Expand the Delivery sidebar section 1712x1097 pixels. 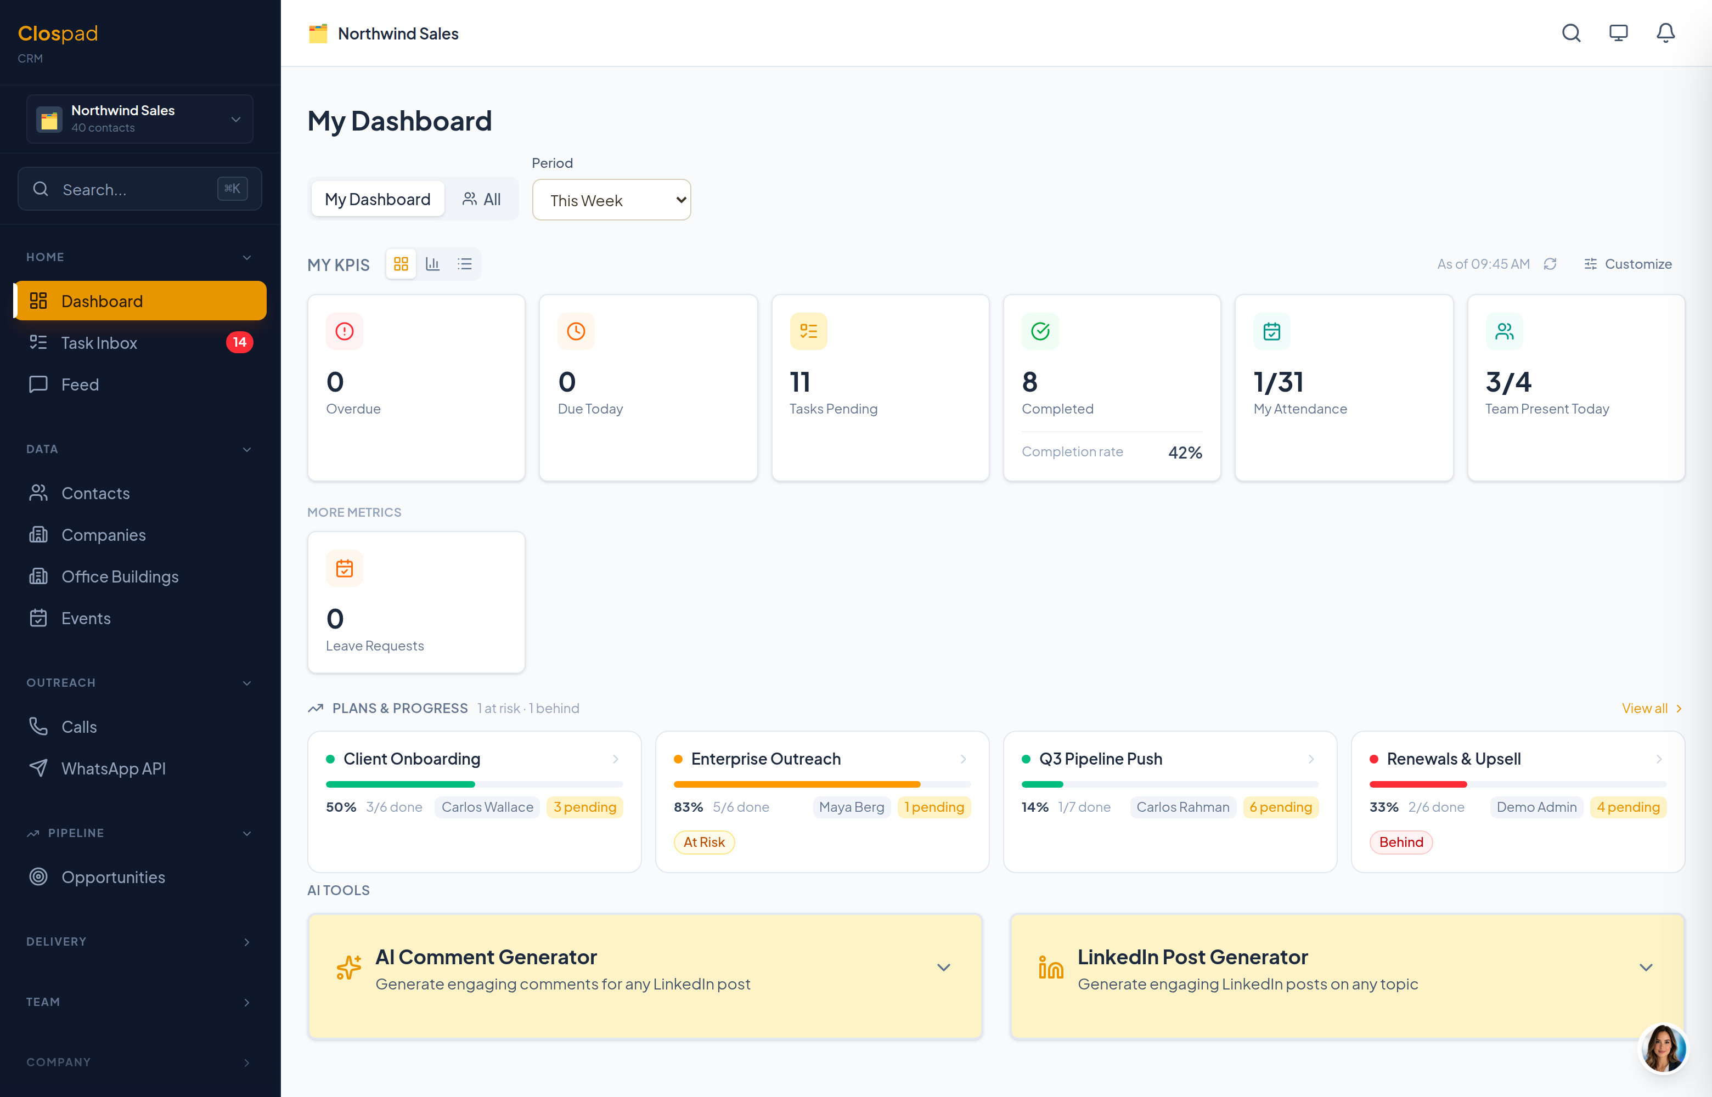click(x=140, y=942)
